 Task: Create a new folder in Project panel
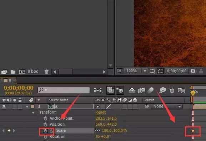click(x=13, y=72)
